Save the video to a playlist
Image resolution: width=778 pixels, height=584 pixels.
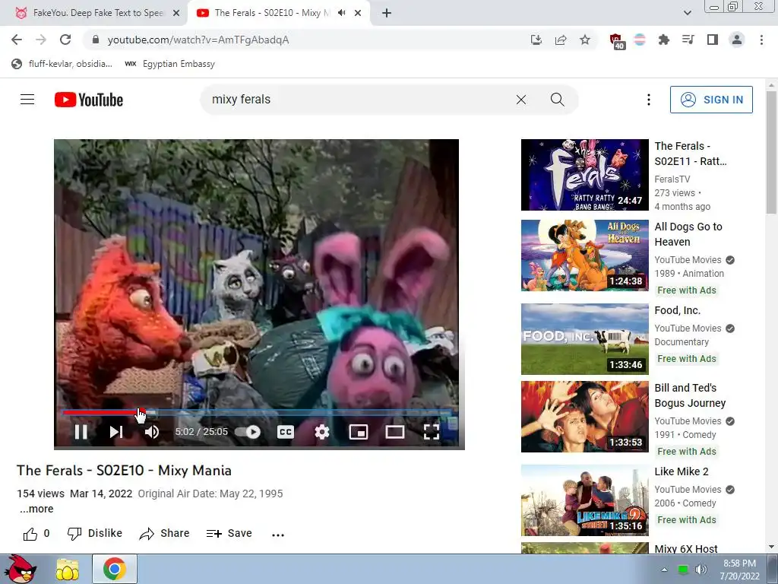[229, 533]
